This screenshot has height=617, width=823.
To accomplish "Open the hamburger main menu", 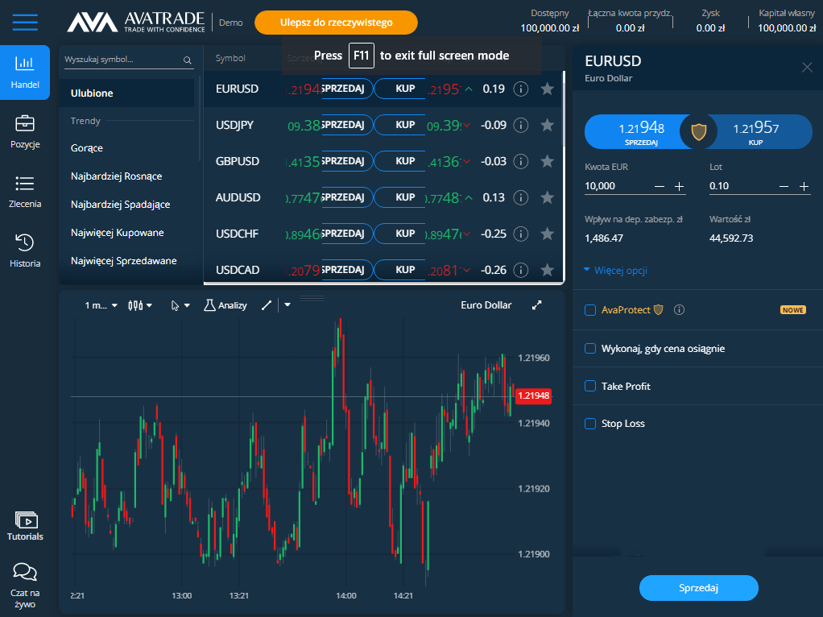I will 25,22.
